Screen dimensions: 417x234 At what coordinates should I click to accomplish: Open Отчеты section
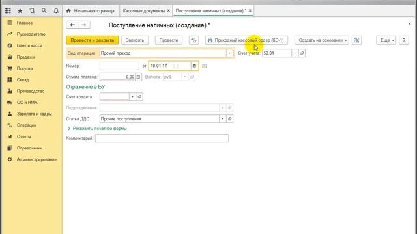(x=32, y=136)
